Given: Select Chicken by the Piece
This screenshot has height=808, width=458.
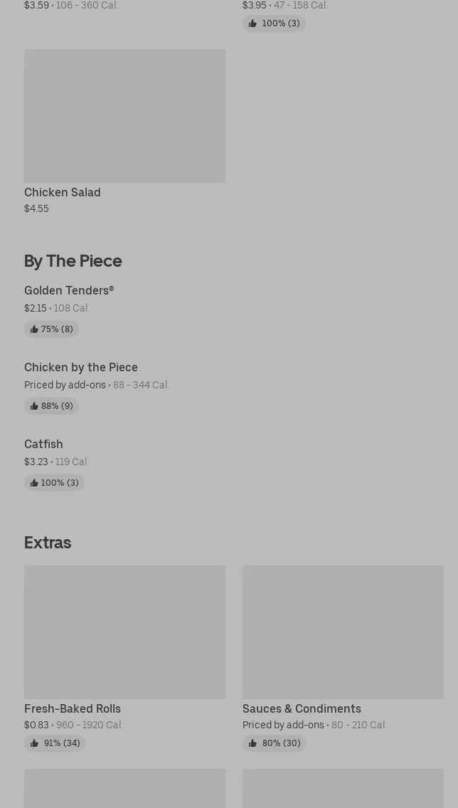Looking at the screenshot, I should [x=81, y=367].
